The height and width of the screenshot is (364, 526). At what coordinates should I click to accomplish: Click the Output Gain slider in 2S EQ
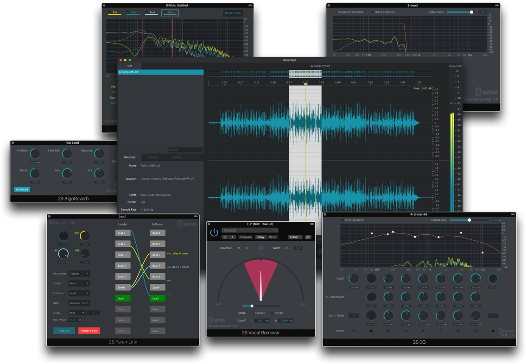click(x=469, y=220)
